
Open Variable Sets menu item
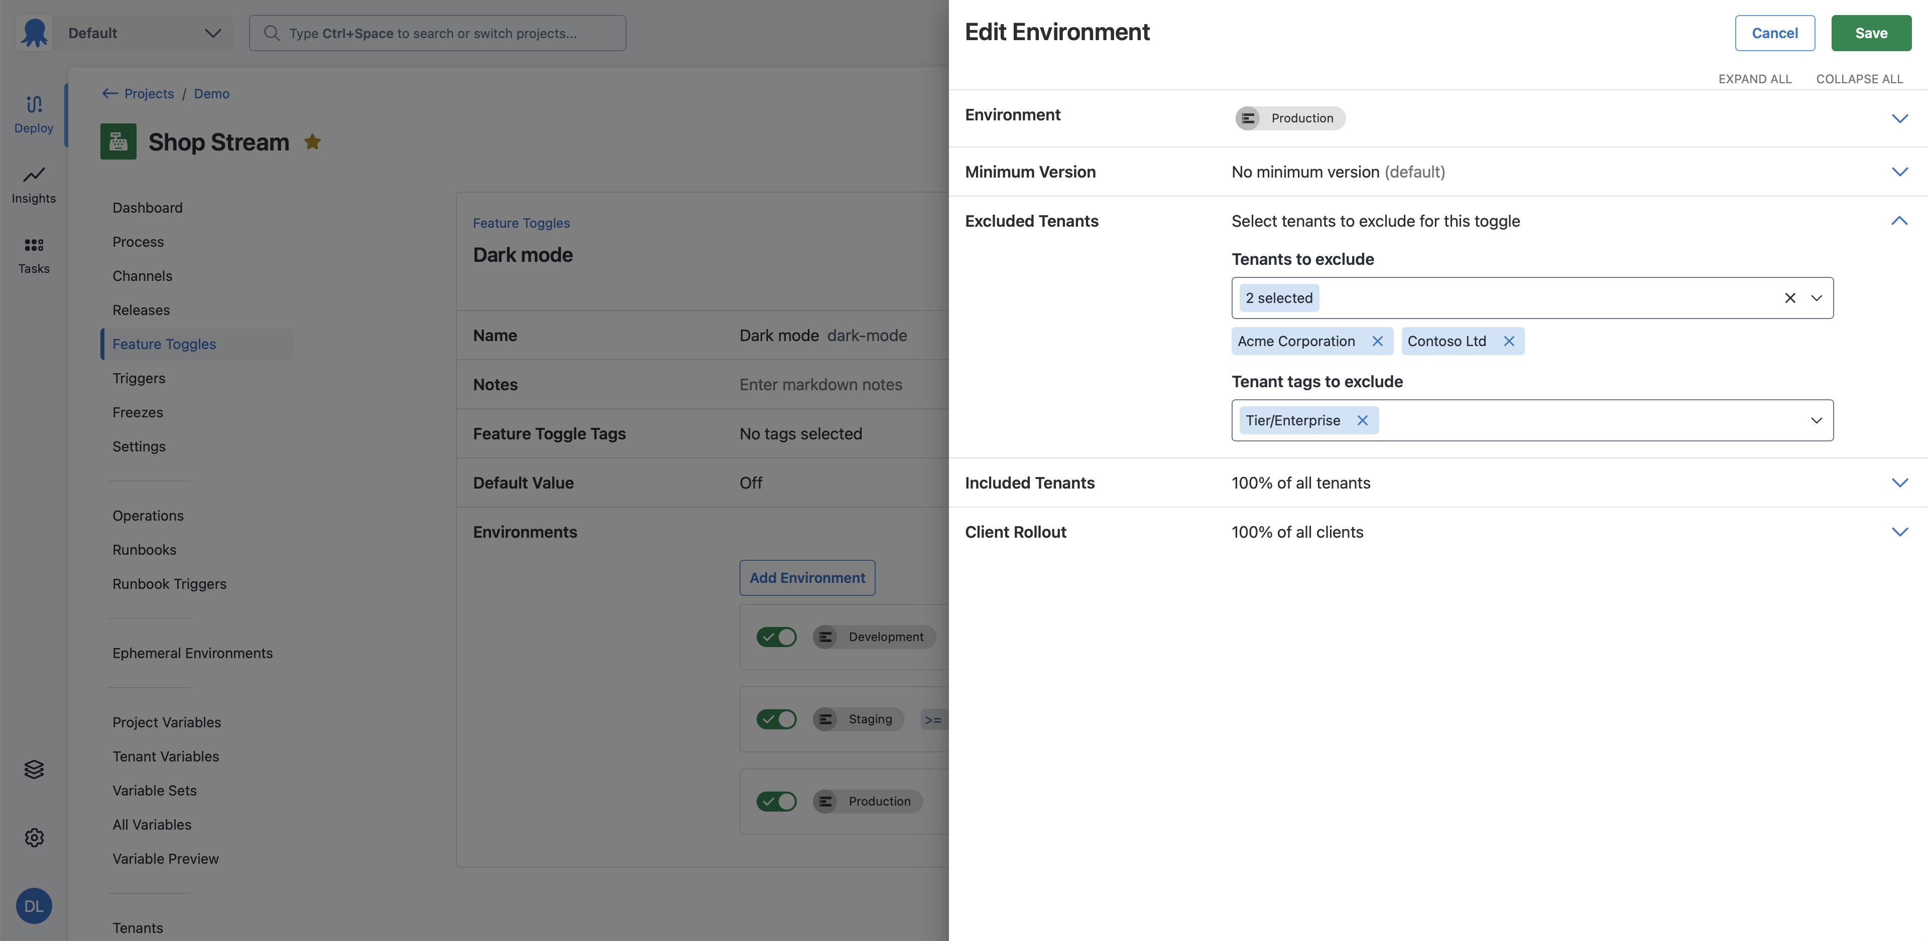[154, 790]
